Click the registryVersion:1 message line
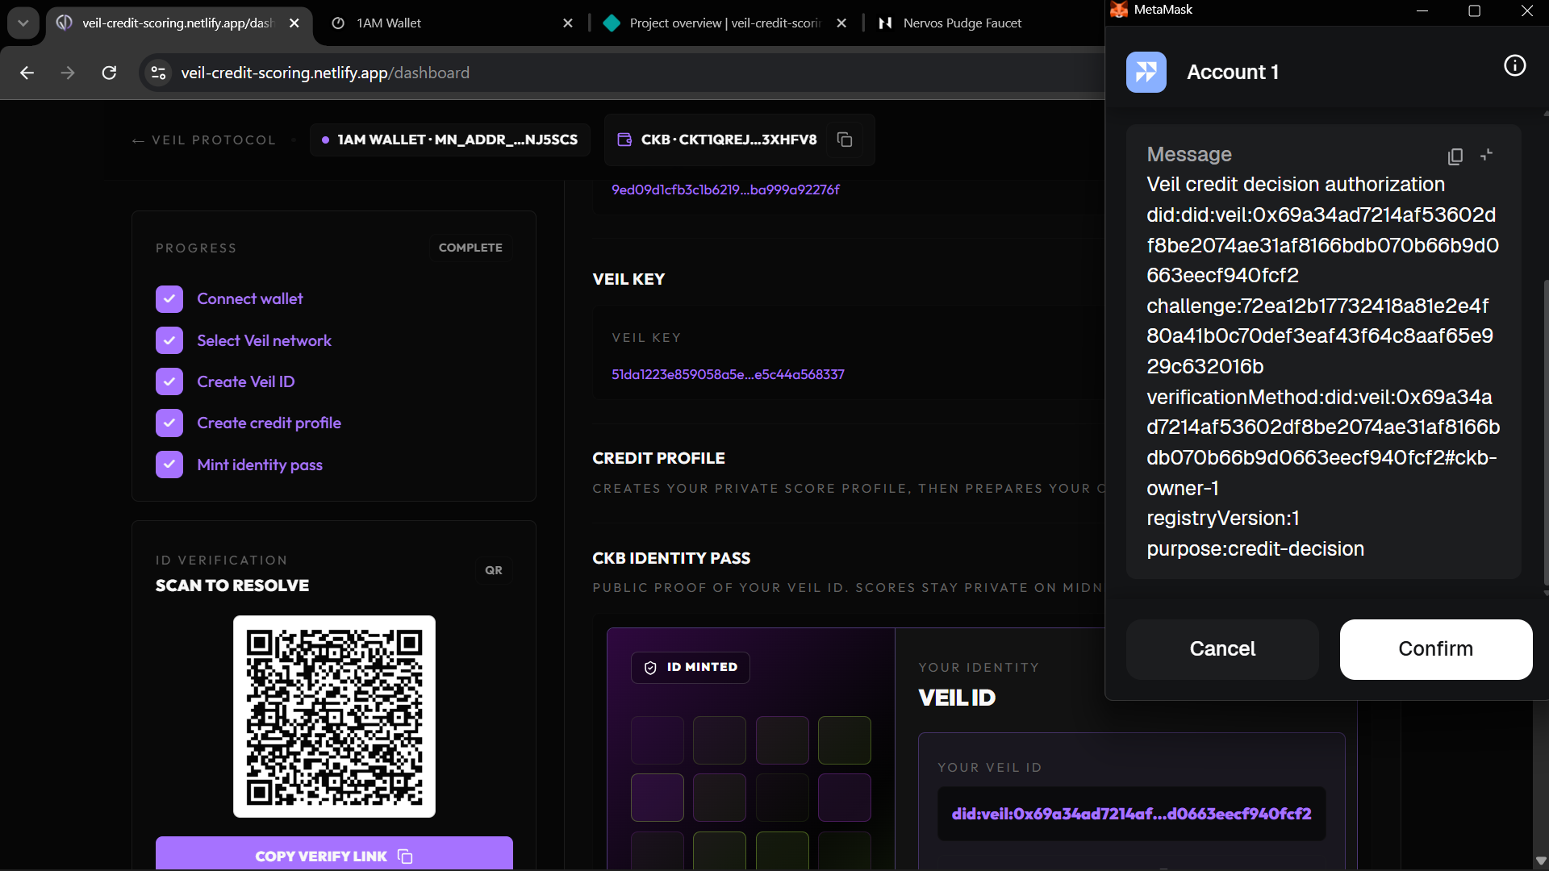Viewport: 1549px width, 871px height. (1223, 519)
